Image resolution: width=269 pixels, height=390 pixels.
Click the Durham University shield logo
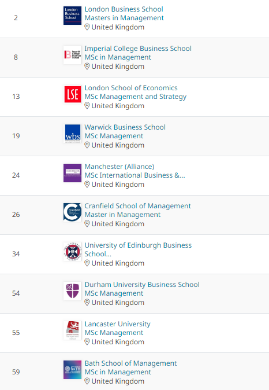pos(72,290)
